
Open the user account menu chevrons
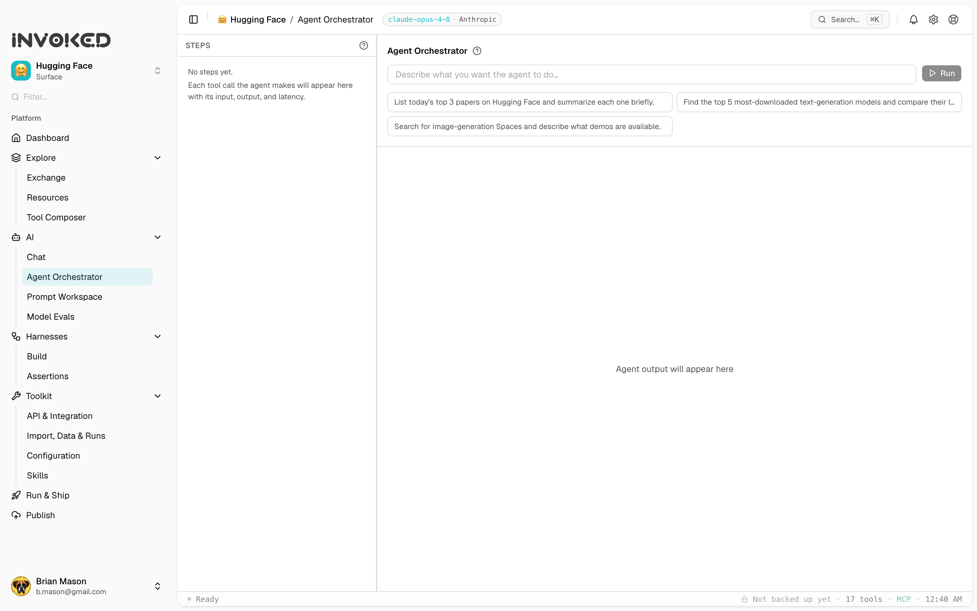[x=158, y=586]
